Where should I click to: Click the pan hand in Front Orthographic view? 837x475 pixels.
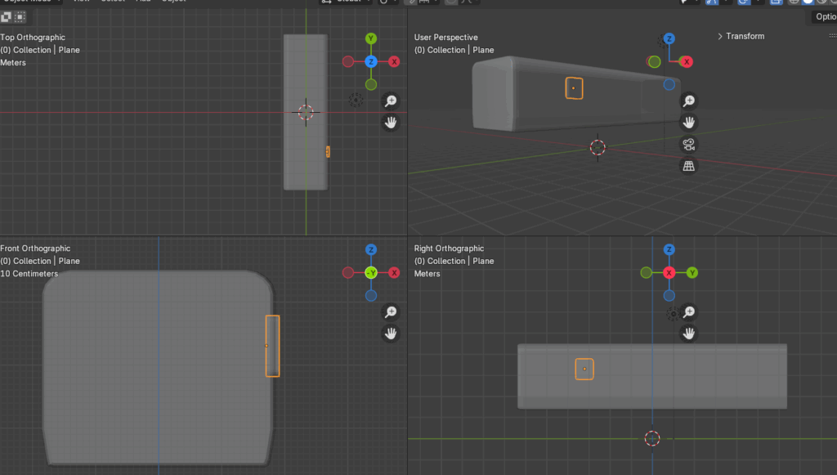[x=392, y=333]
